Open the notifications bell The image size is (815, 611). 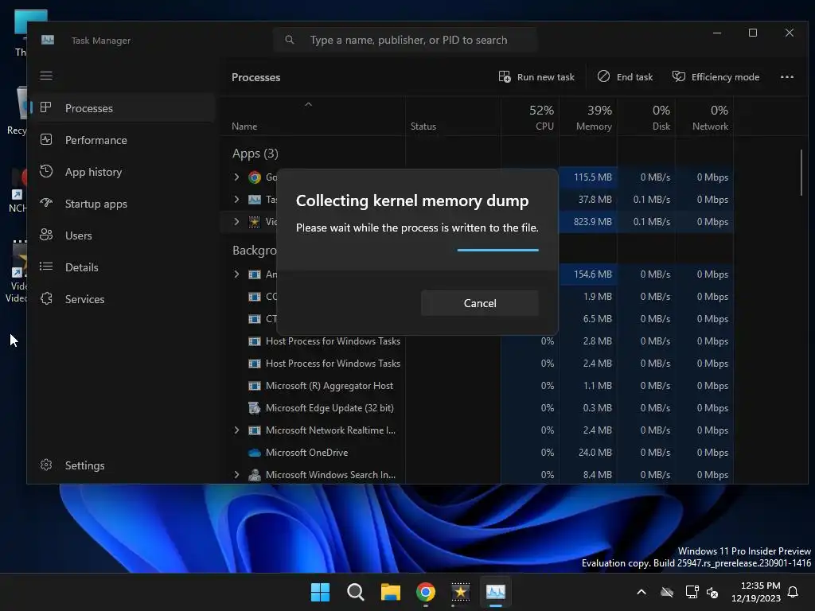[x=794, y=592]
